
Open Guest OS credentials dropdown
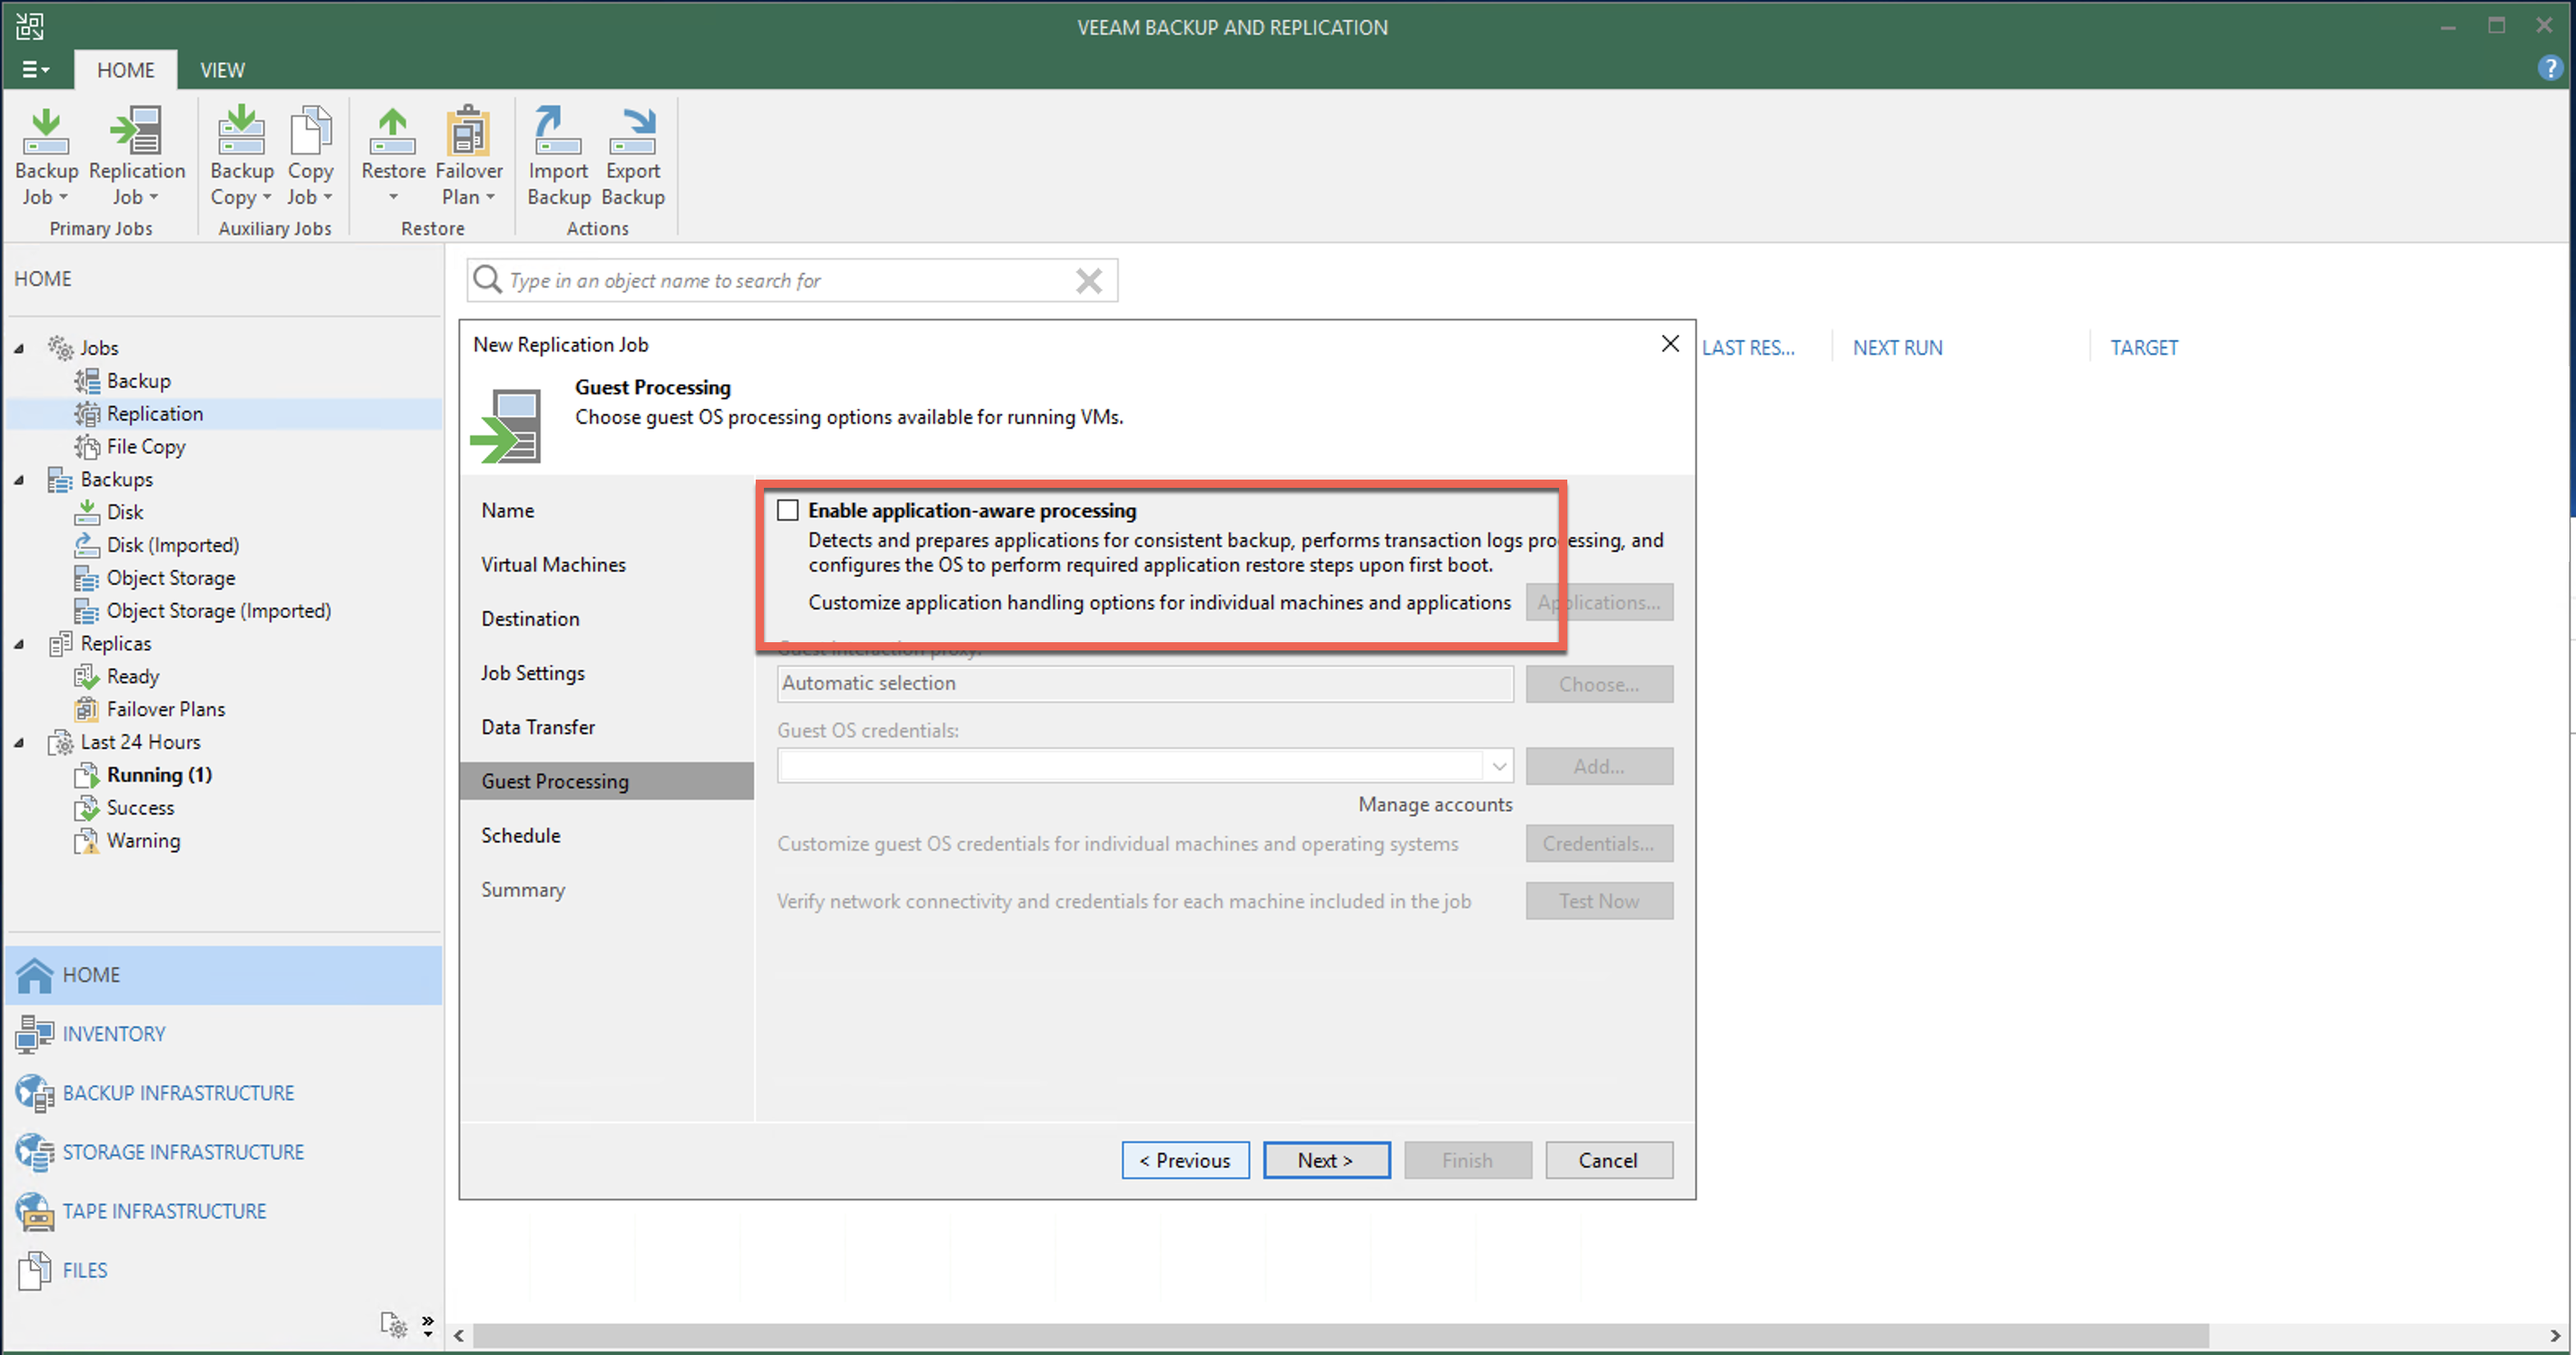point(1498,767)
